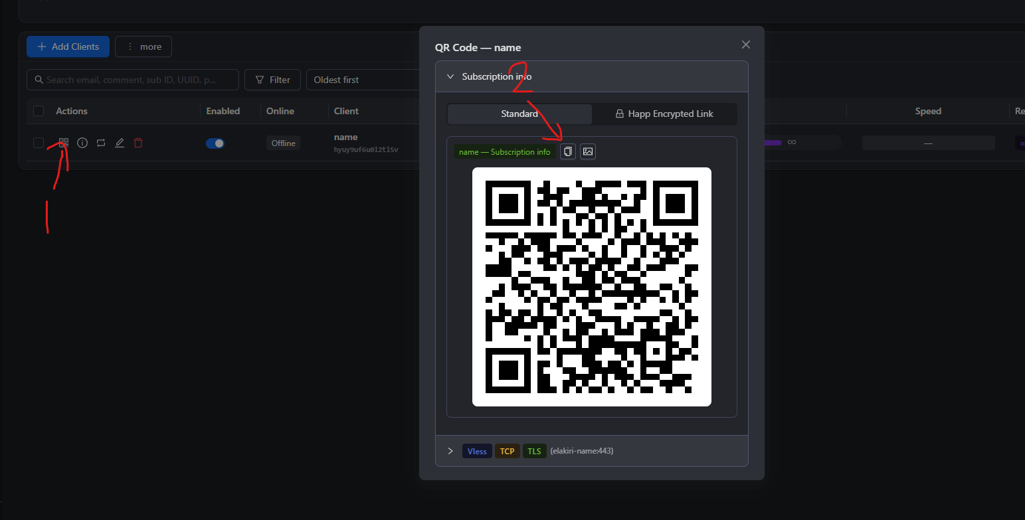Tick the select-all checkbox in the table header
The image size is (1025, 520).
click(39, 111)
